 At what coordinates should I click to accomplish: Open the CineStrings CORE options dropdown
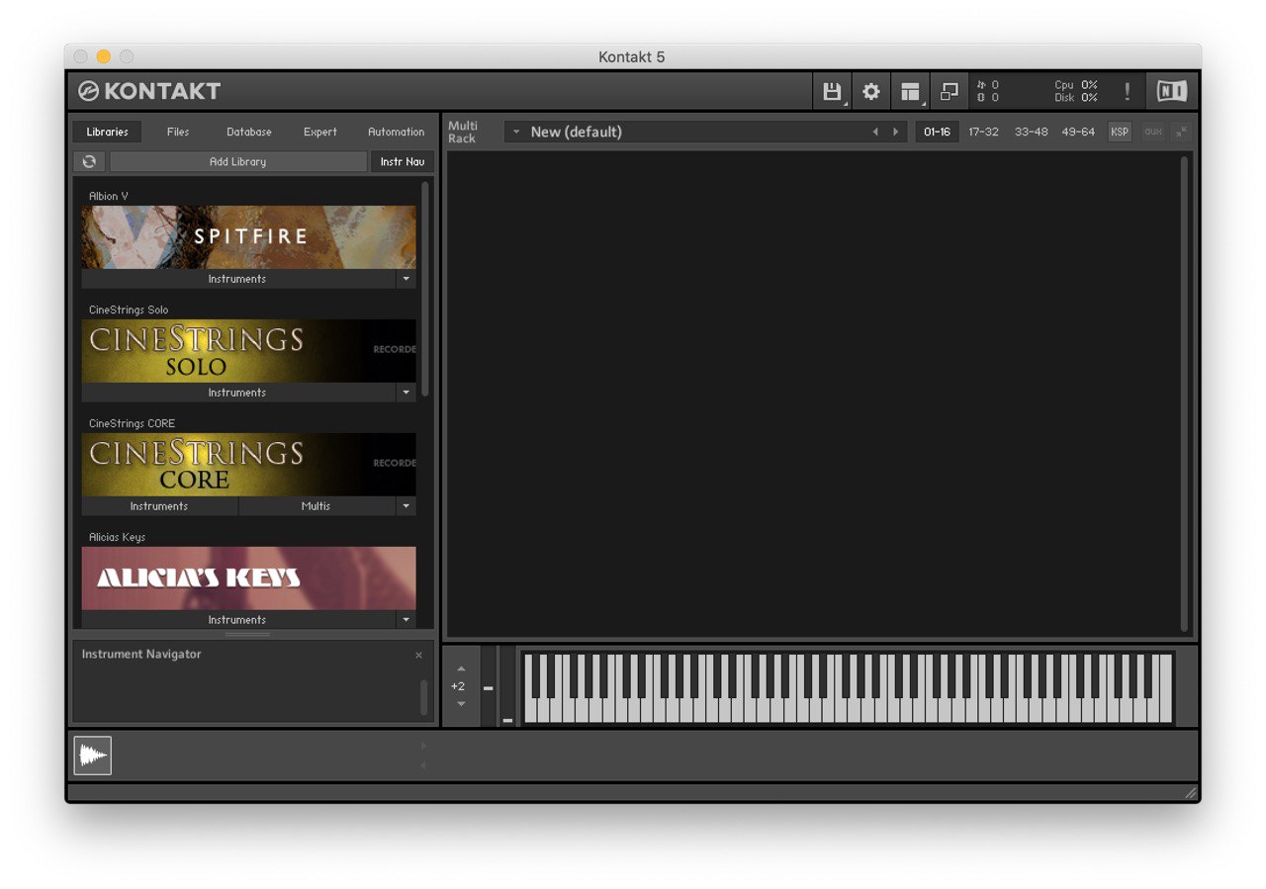(406, 506)
